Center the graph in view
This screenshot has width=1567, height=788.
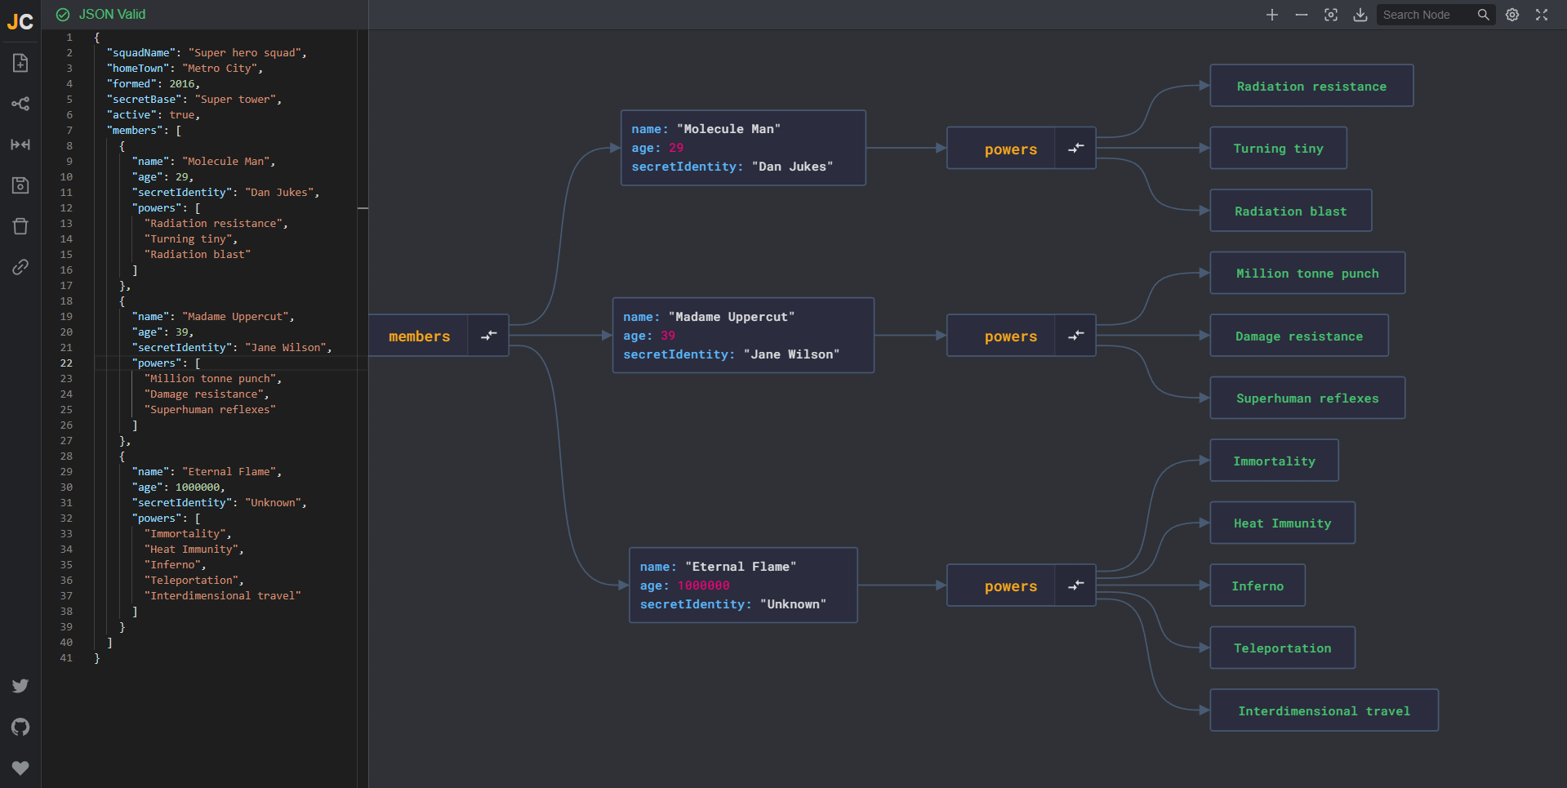[x=1330, y=15]
